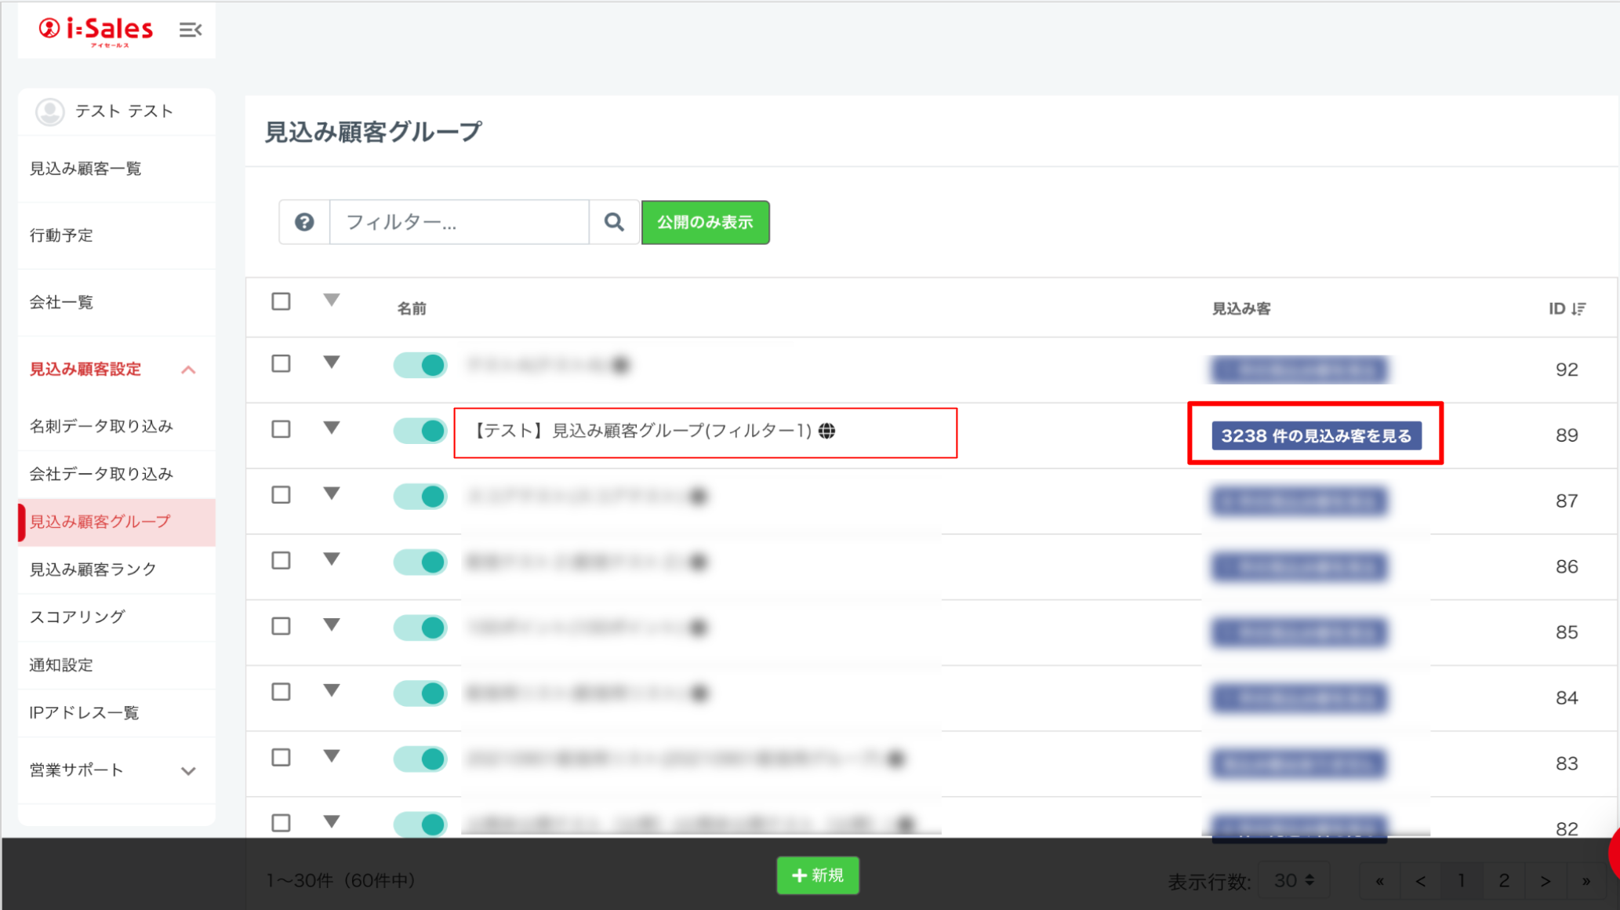The width and height of the screenshot is (1620, 910).
Task: Check the checkbox for row ID 92
Action: [x=281, y=364]
